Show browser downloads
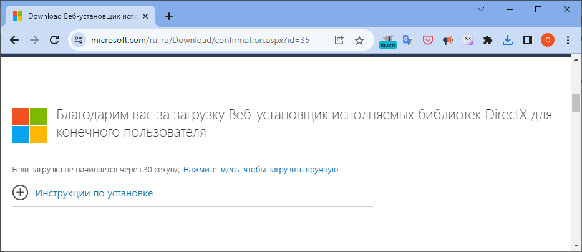The height and width of the screenshot is (252, 582). click(507, 40)
